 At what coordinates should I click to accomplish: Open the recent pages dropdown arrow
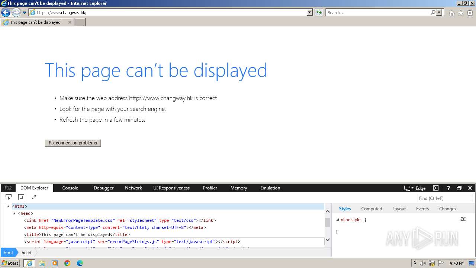(x=25, y=13)
